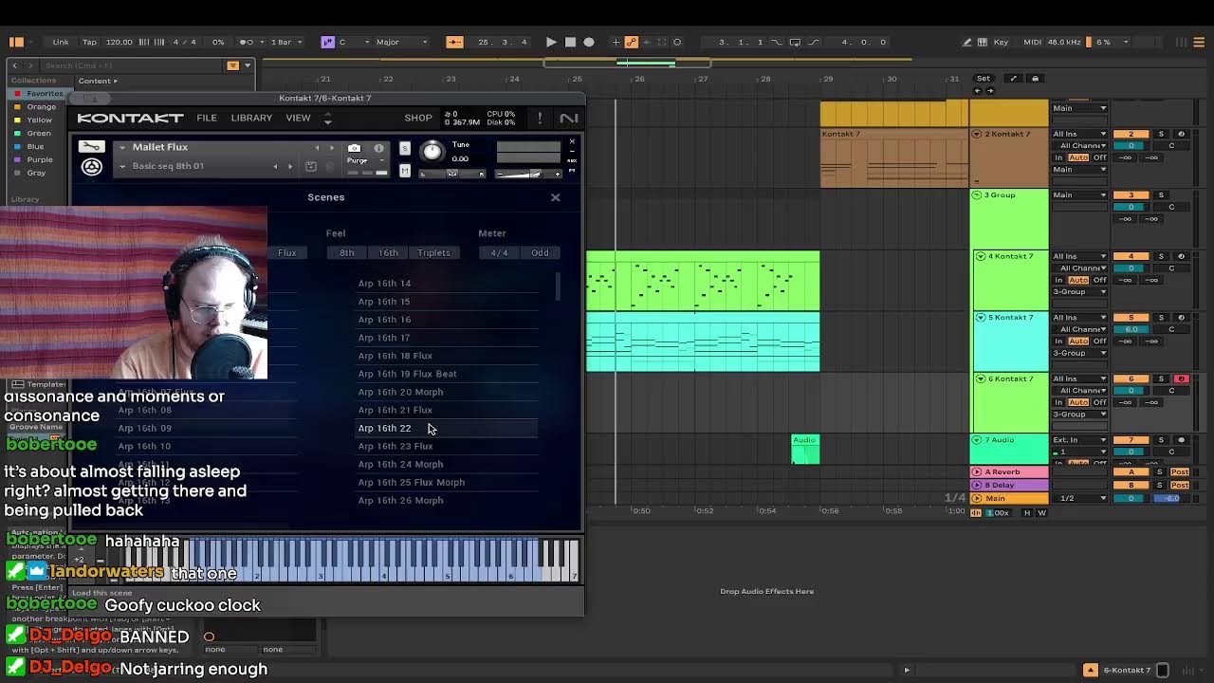Image resolution: width=1214 pixels, height=683 pixels.
Task: Toggle the Follow playback button
Action: pyautogui.click(x=454, y=42)
